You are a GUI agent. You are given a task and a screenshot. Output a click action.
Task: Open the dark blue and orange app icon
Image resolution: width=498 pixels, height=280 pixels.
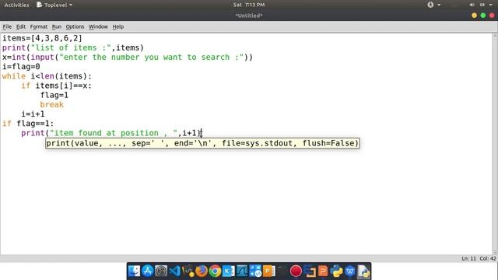pyautogui.click(x=310, y=271)
